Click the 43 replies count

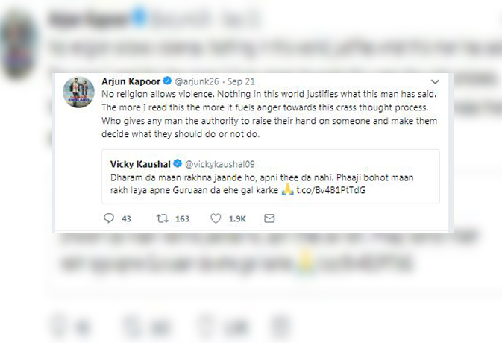tap(126, 218)
